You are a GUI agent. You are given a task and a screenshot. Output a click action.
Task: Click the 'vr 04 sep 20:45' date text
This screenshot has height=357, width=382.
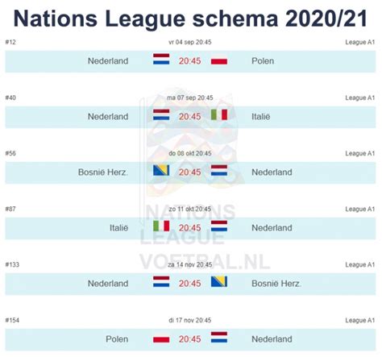[x=190, y=42]
